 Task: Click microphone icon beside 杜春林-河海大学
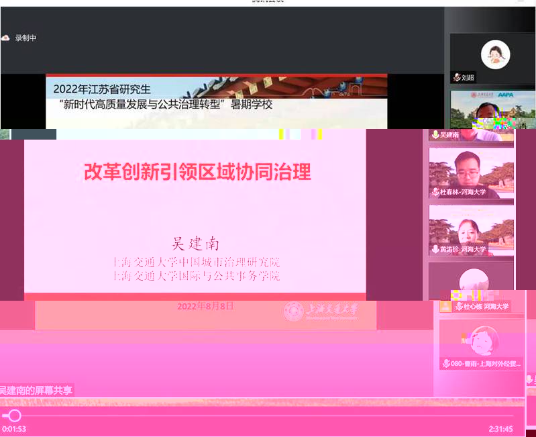[435, 193]
